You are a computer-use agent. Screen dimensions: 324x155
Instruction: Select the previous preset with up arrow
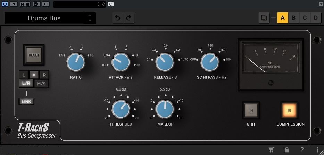(90, 15)
